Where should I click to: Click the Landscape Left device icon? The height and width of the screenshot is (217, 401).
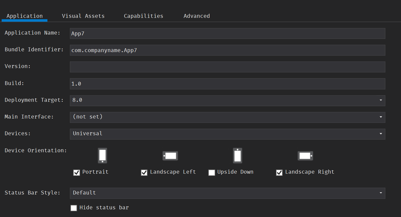click(170, 156)
